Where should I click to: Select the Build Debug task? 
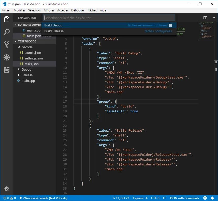109,25
